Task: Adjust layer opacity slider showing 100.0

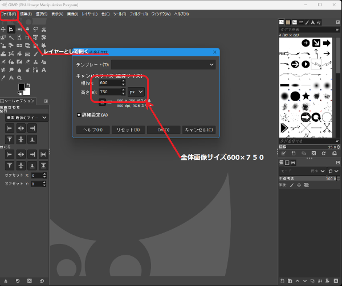Action: pos(309,179)
